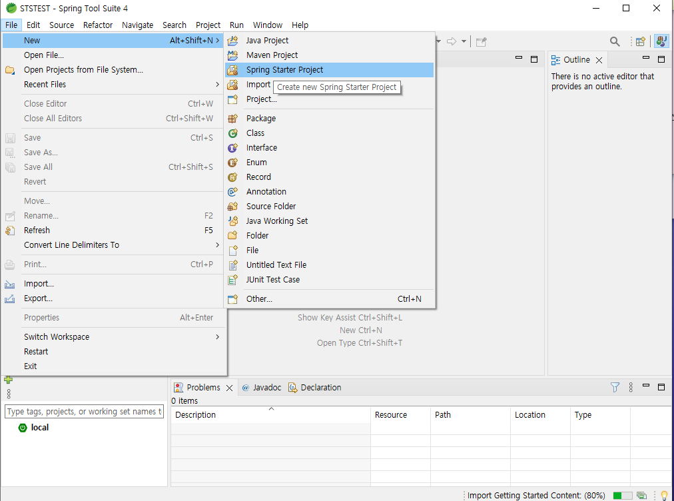Expand Convert Line Delimiters To submenu
674x501 pixels.
tap(114, 245)
